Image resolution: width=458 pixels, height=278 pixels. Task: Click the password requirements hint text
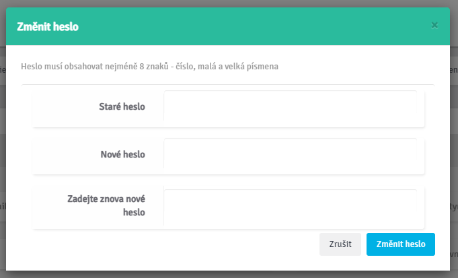click(x=149, y=67)
